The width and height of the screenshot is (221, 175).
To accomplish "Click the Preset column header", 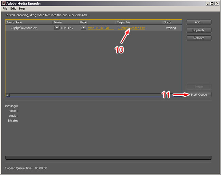I will click(x=98, y=22).
